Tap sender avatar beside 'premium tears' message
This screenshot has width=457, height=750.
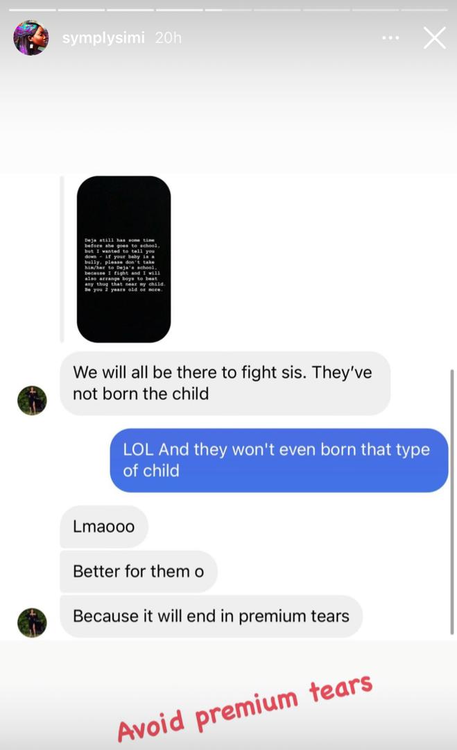(32, 622)
